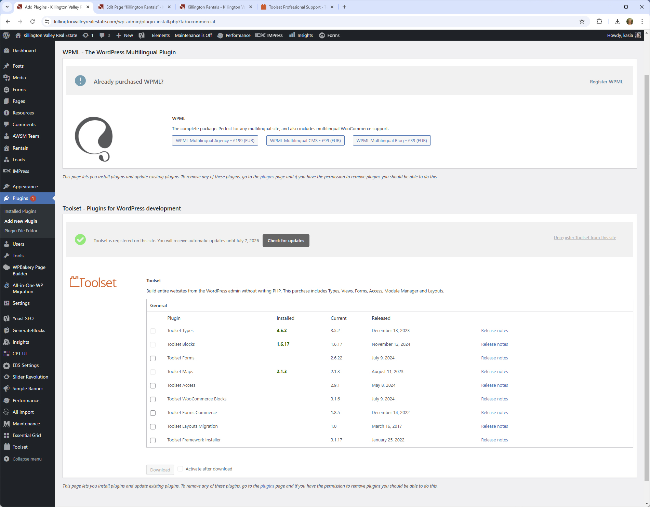Screen dimensions: 650x507
Task: Open Installed Plugins submenu item
Action: [x=21, y=211]
